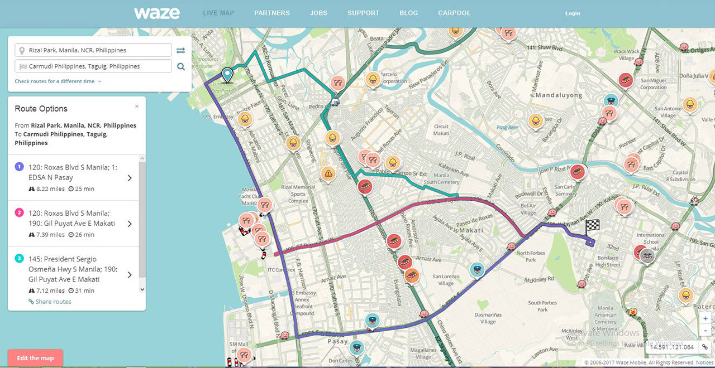
Task: Click the Login link
Action: [x=573, y=13]
